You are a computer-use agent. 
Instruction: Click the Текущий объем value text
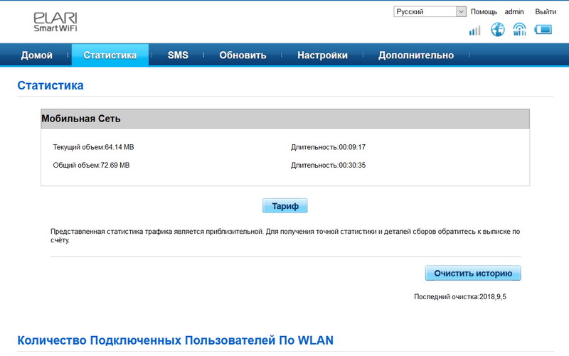[x=93, y=147]
